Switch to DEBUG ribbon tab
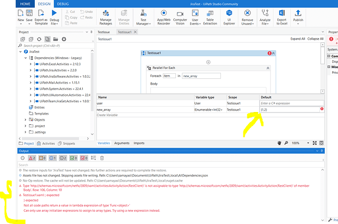338x224 pixels. [x=63, y=4]
